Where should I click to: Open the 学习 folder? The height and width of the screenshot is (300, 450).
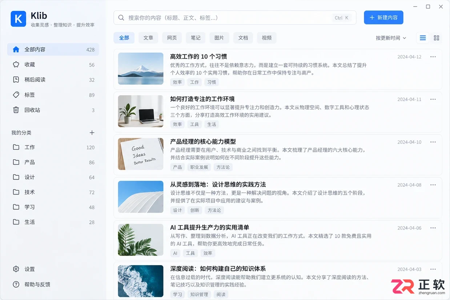(53, 207)
